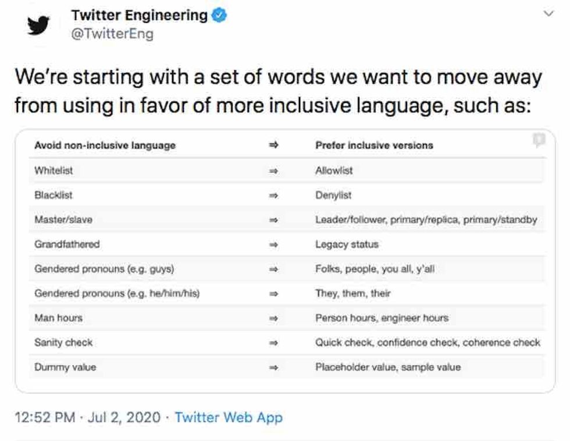Viewport: 570px width, 441px height.
Task: Open the @TwitterEng handle link
Action: click(x=112, y=34)
